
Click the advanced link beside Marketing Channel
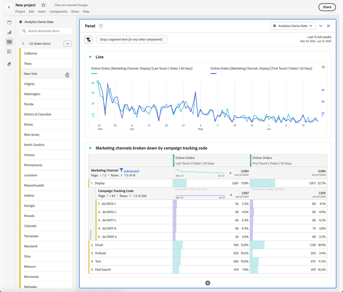pos(131,171)
